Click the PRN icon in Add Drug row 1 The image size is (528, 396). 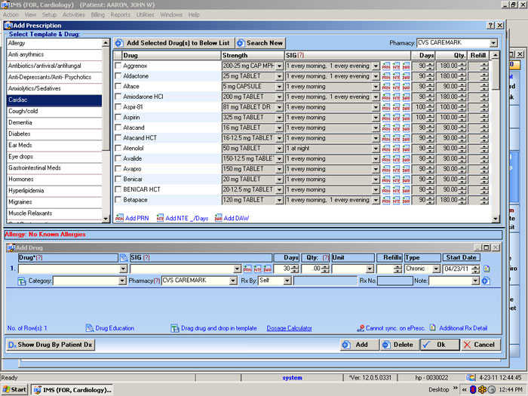tap(247, 269)
